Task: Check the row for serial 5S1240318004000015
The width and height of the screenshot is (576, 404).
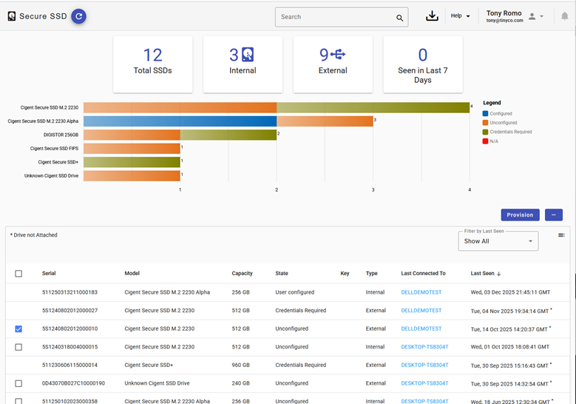Action: point(18,347)
